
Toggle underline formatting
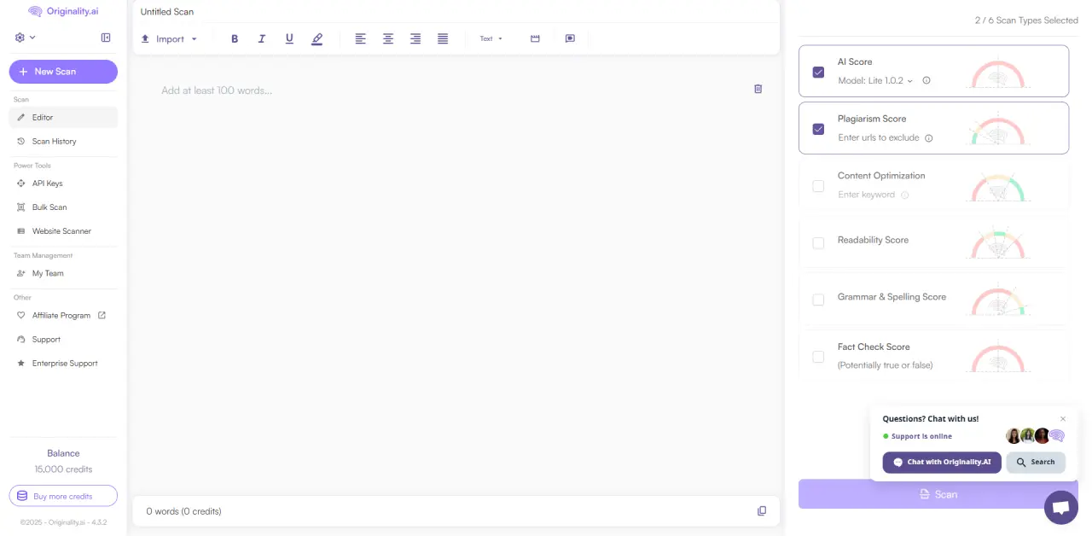click(x=289, y=38)
